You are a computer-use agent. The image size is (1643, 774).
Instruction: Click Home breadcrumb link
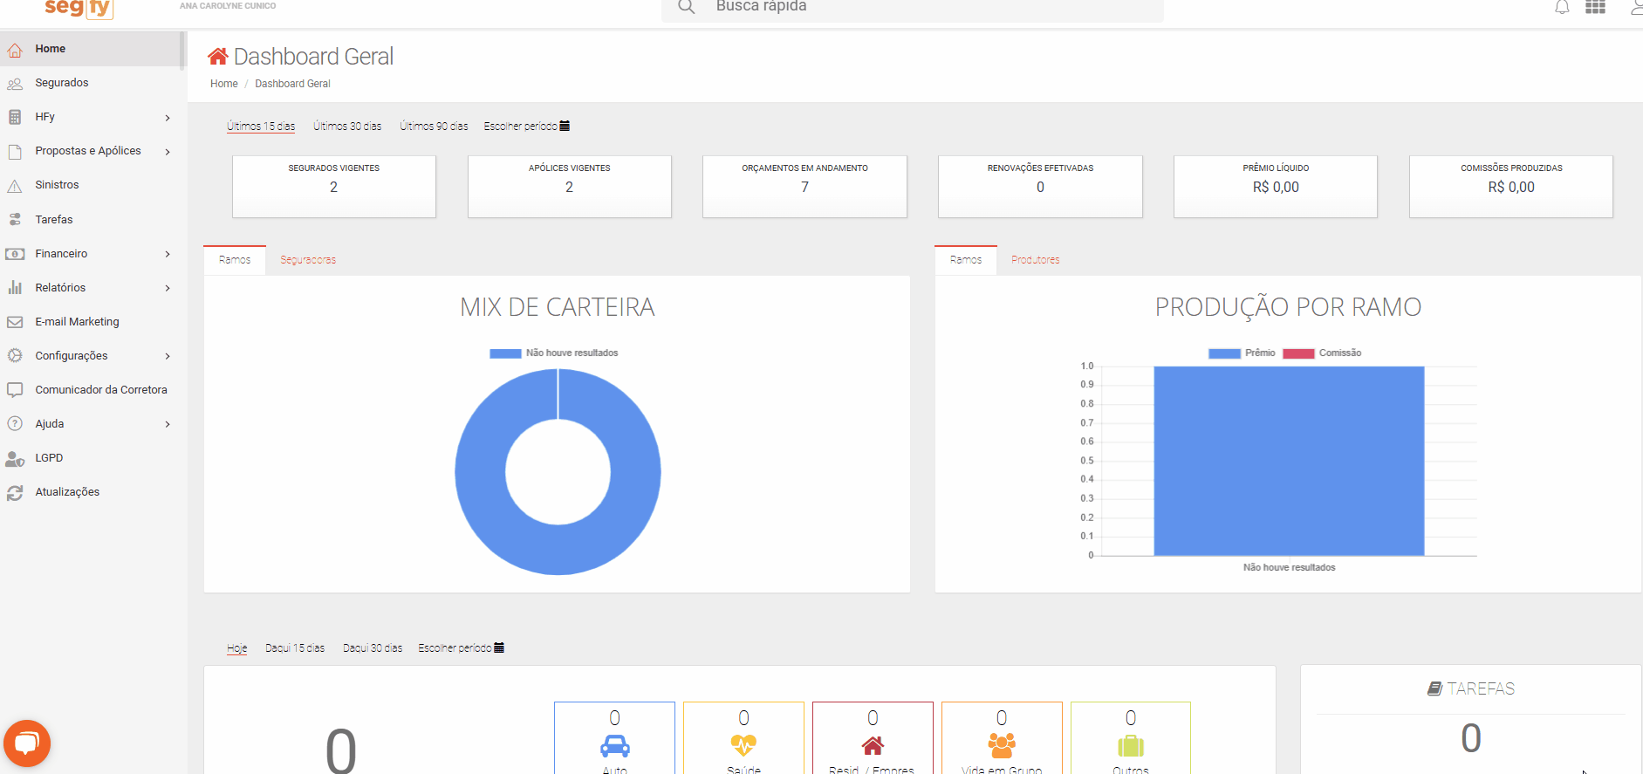(x=223, y=84)
